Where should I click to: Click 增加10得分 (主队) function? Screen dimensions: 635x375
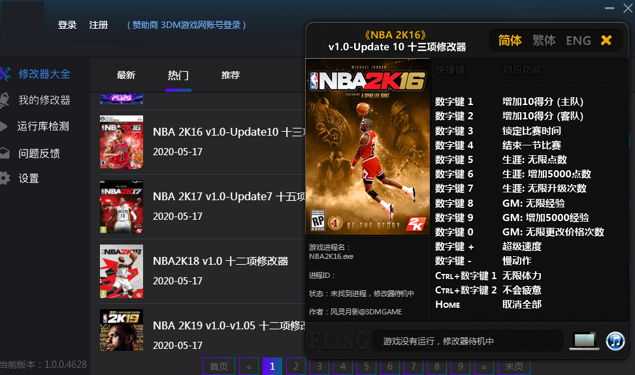543,102
